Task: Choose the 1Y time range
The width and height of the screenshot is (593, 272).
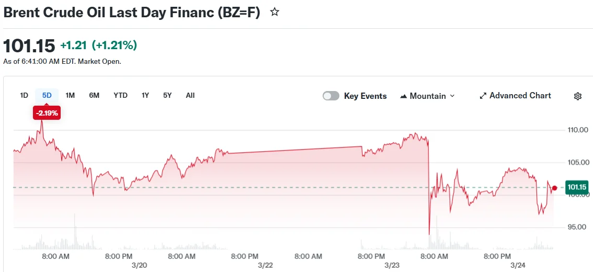Action: [x=145, y=95]
